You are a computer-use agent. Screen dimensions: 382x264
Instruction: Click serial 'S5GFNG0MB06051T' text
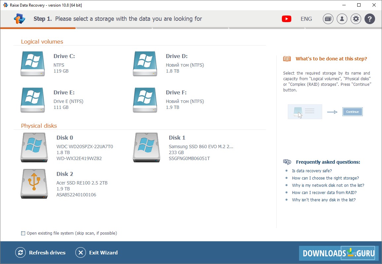tap(189, 158)
